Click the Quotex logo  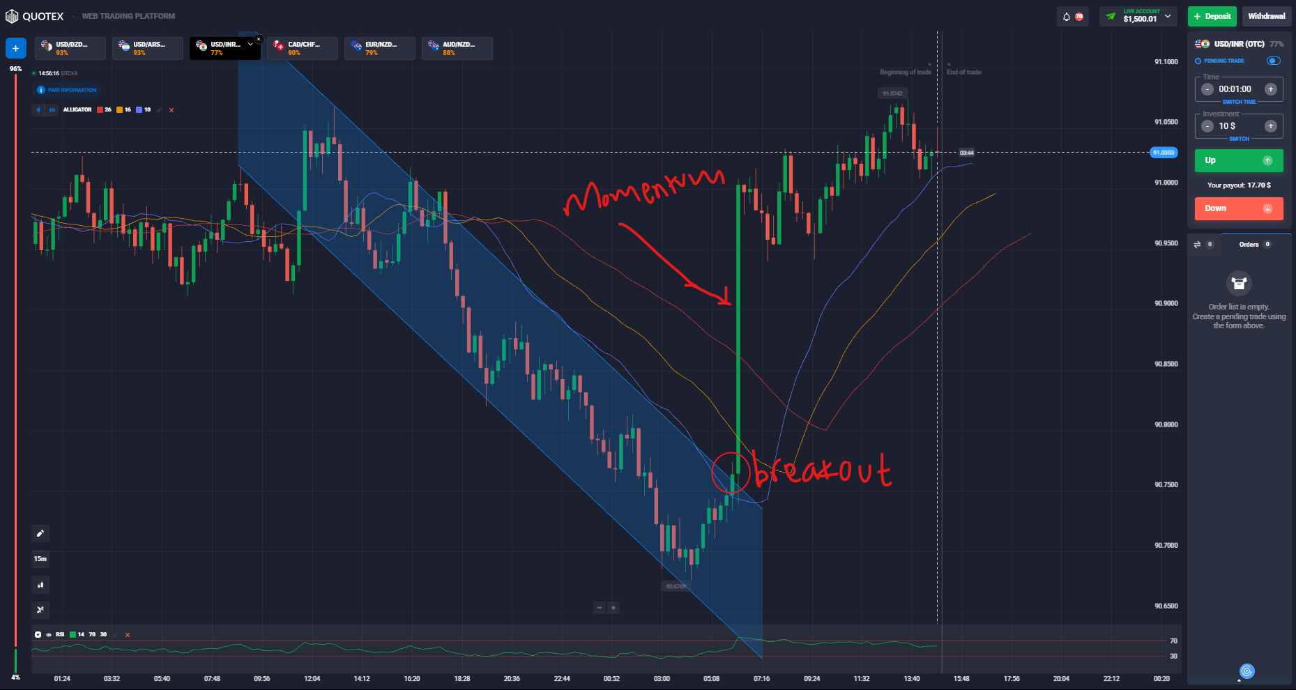coord(35,16)
